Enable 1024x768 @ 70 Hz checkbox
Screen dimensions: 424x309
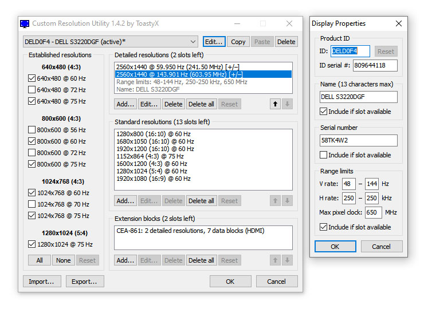[x=32, y=204]
